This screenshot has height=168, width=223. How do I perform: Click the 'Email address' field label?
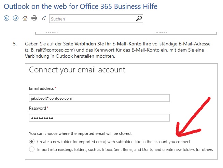coord(41,88)
